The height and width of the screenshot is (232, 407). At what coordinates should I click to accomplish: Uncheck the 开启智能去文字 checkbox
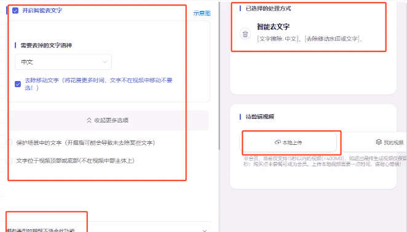tap(15, 10)
